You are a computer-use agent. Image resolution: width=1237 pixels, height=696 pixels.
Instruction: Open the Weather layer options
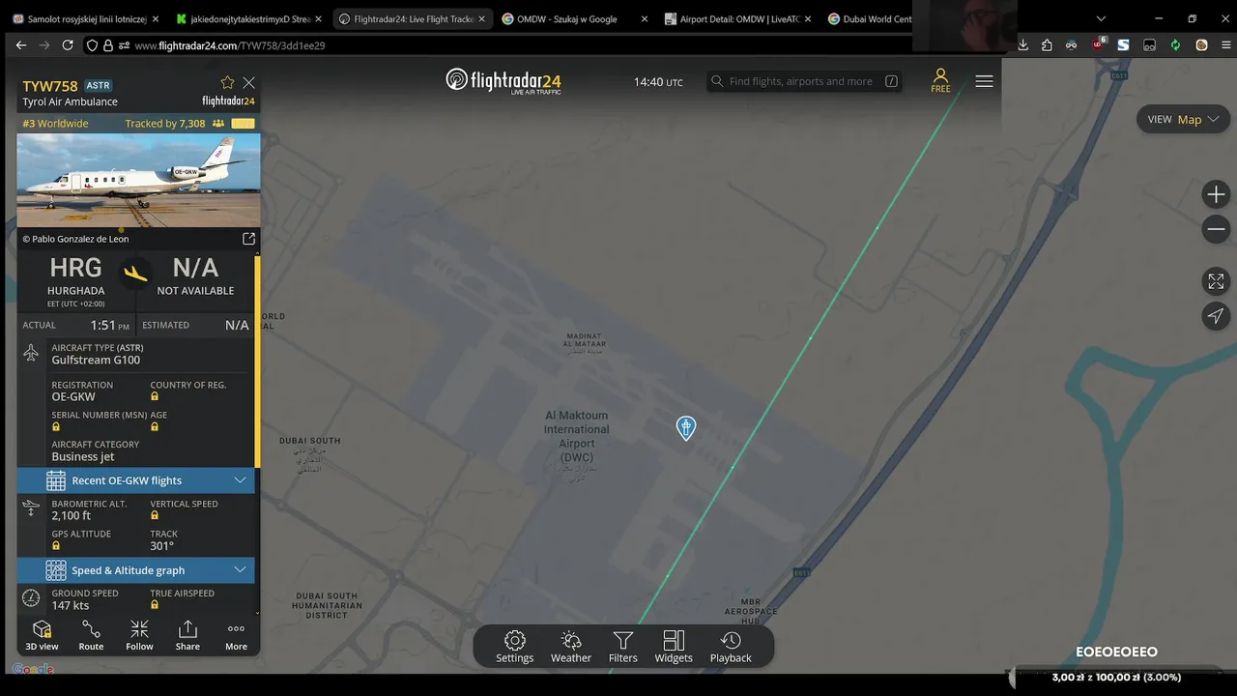[x=571, y=647]
